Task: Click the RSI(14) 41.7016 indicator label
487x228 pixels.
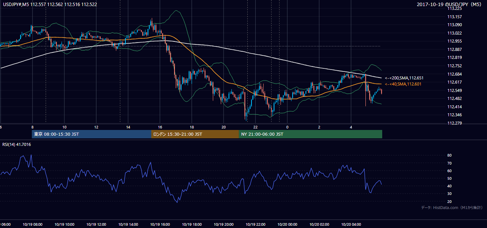Action: (16, 144)
